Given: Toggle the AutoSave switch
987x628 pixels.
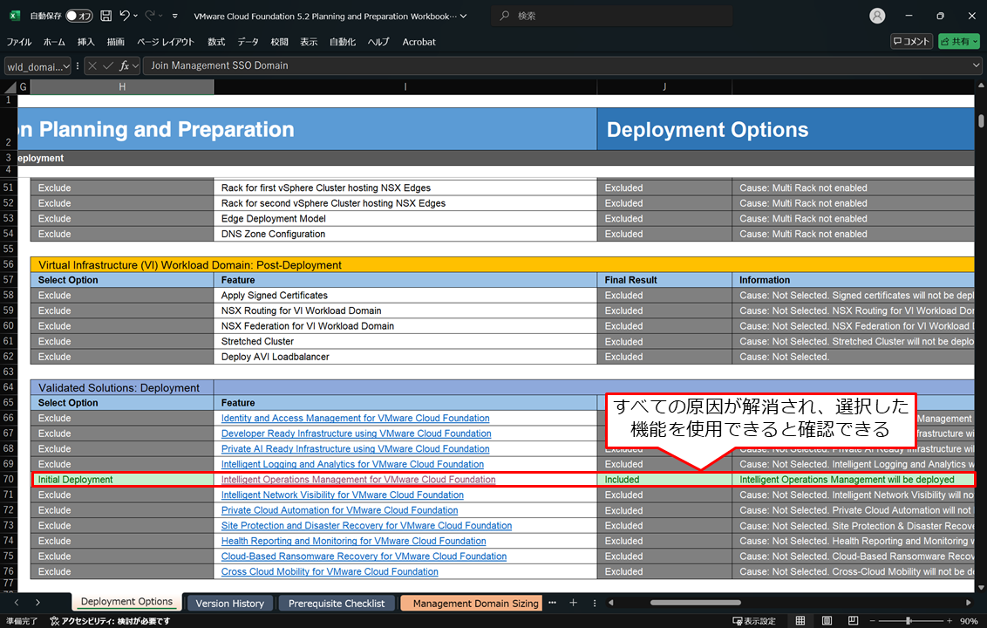Looking at the screenshot, I should (x=79, y=16).
